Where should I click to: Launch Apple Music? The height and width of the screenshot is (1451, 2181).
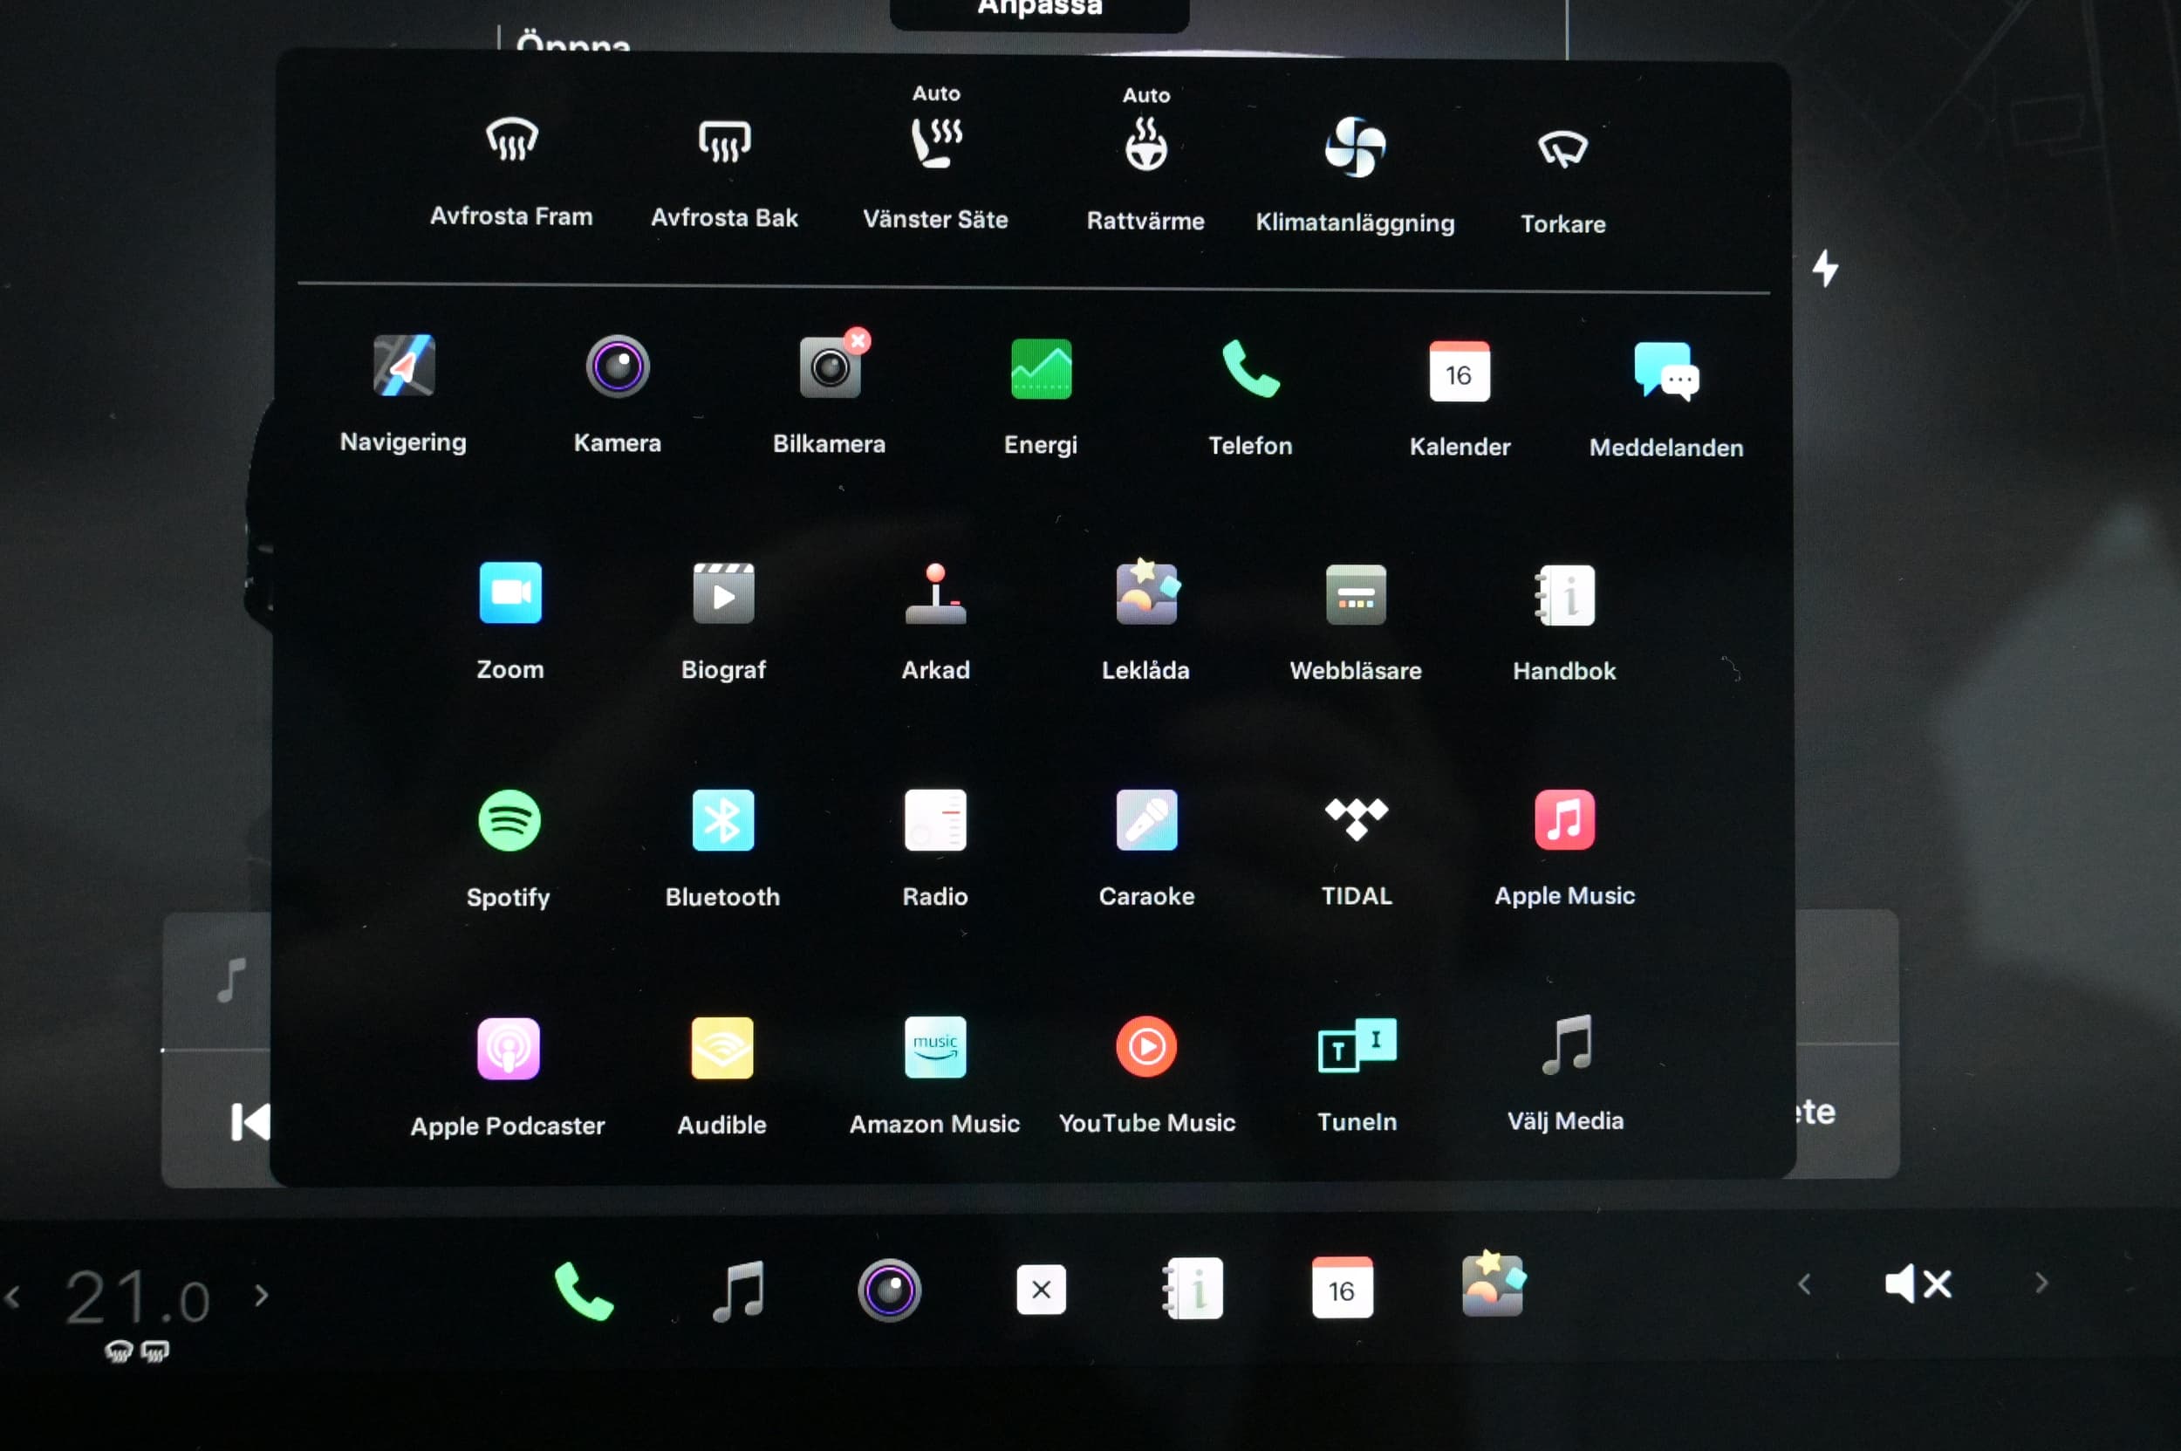click(x=1565, y=819)
